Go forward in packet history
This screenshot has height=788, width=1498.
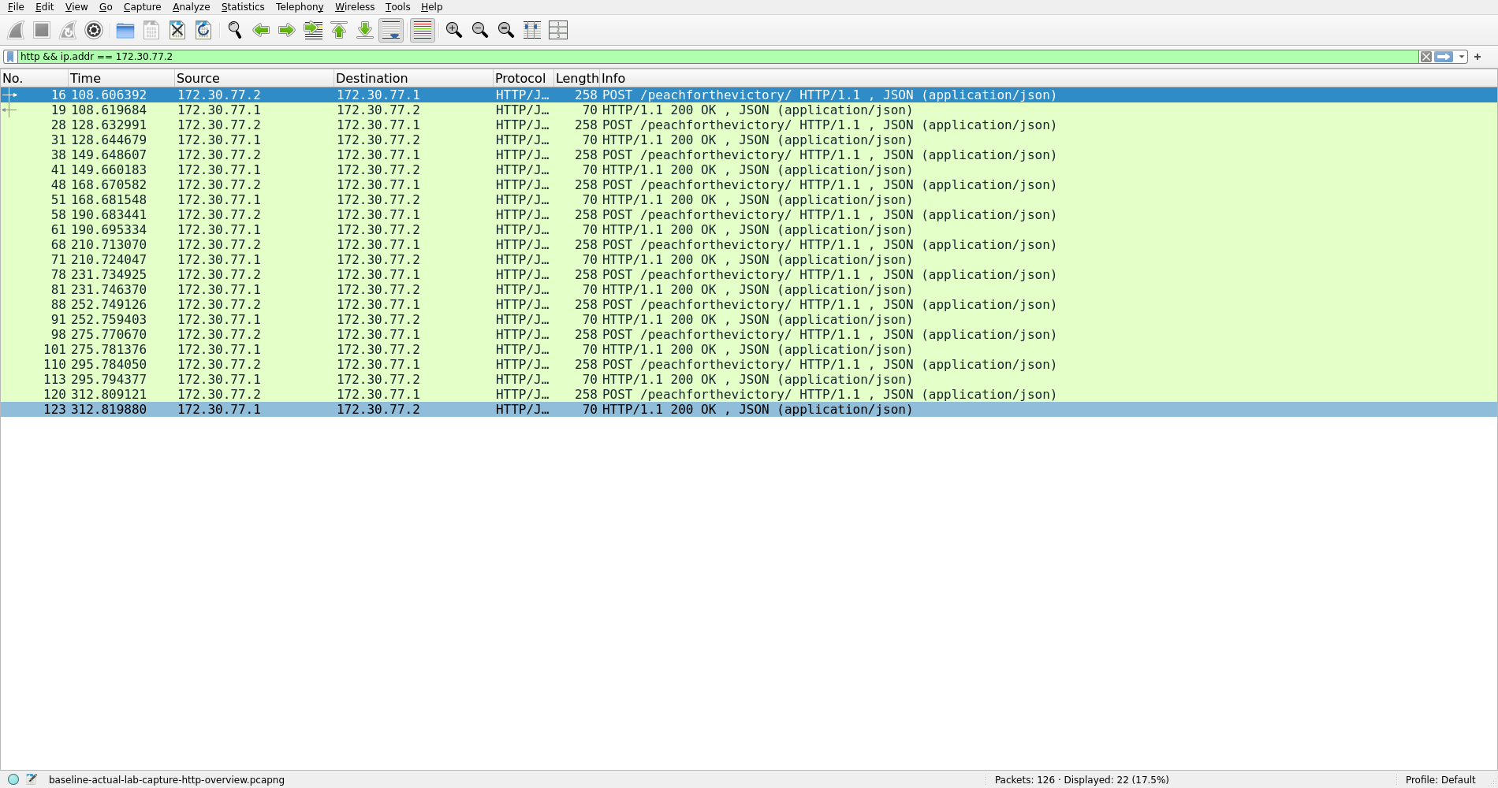(287, 30)
